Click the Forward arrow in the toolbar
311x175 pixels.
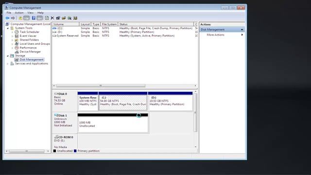pos(13,18)
